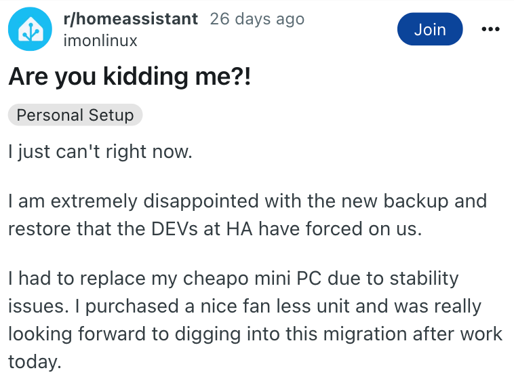Screen dimensions: 514x379
Task: Click the "26 days ago" timestamp
Action: point(257,19)
